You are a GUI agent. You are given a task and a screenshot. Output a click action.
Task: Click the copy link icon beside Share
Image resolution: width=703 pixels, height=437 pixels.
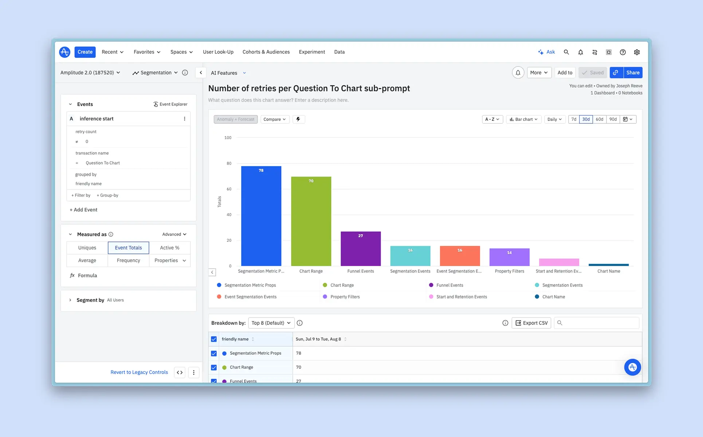616,72
